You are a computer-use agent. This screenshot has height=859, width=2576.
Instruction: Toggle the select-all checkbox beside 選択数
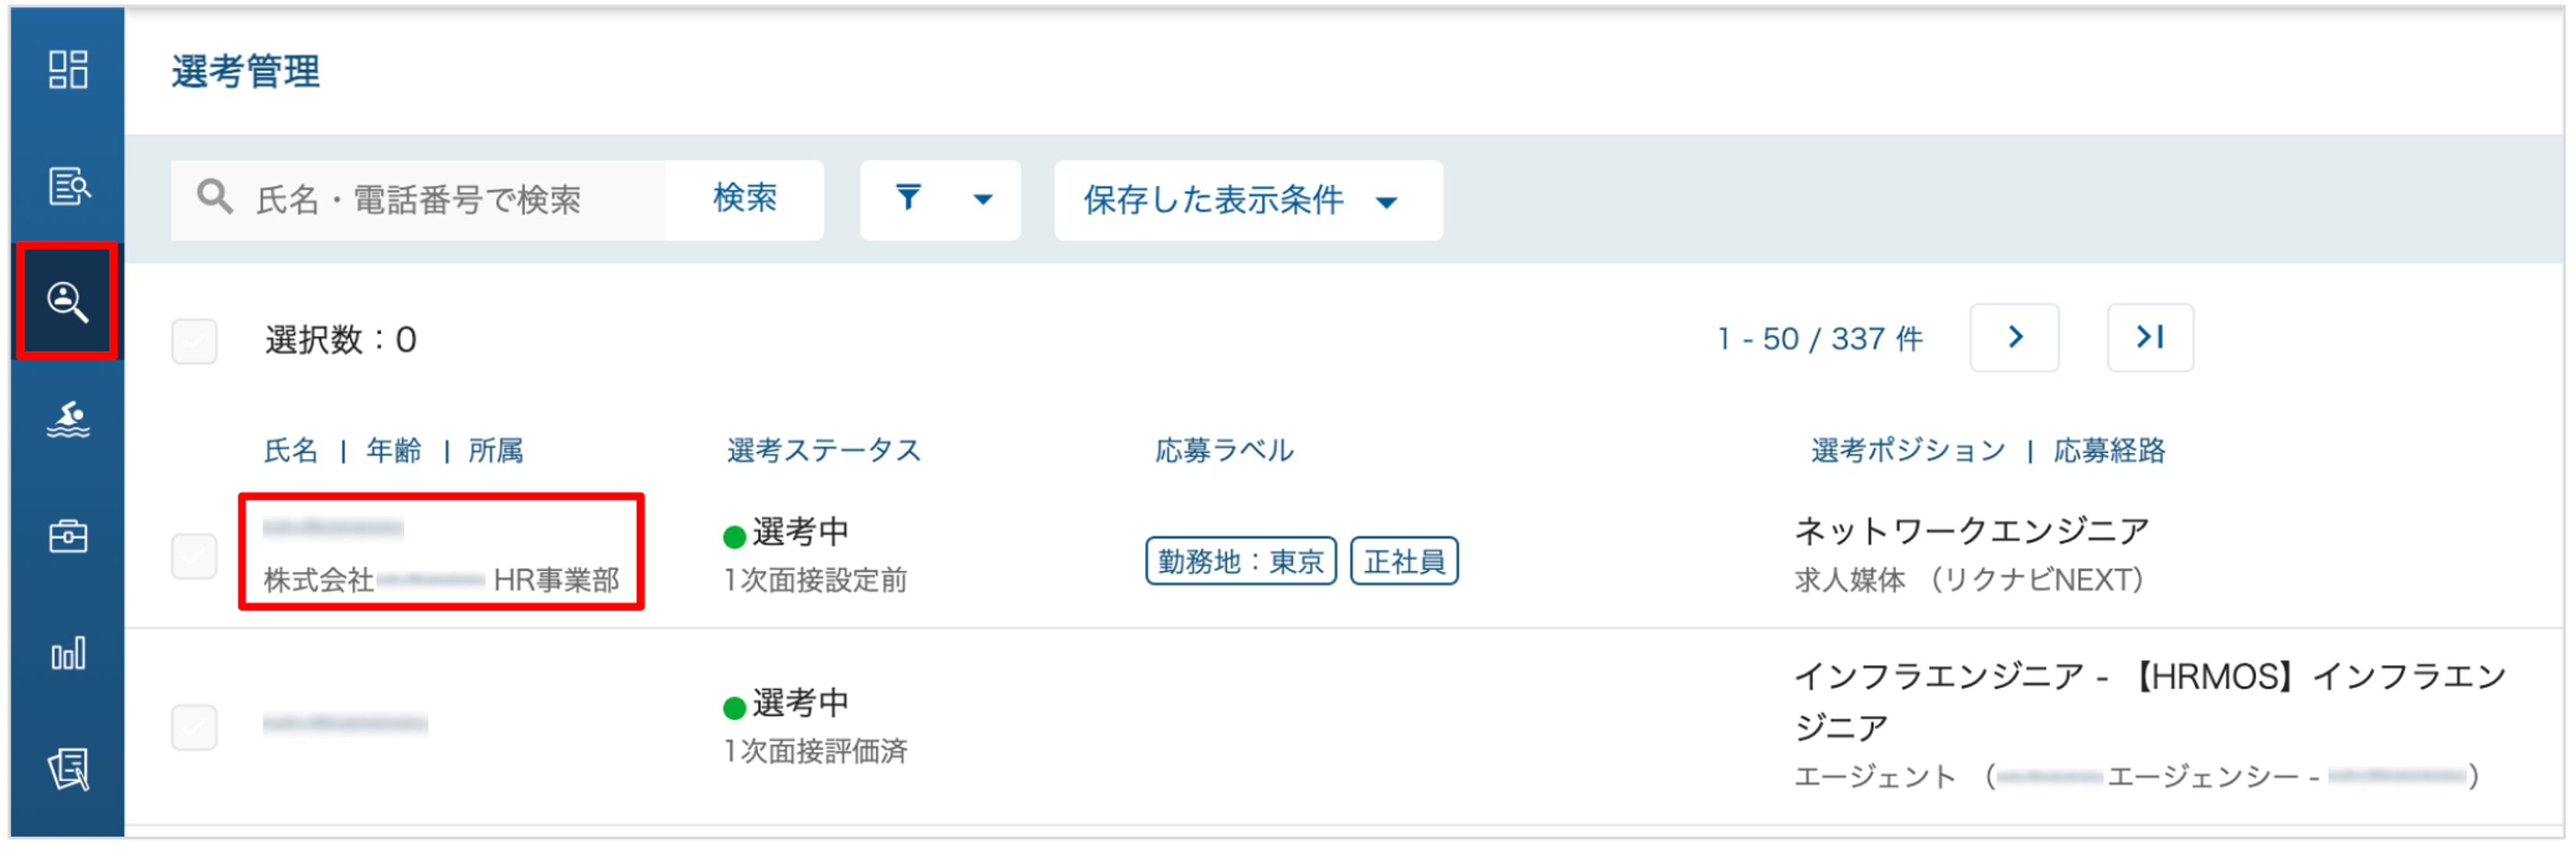[x=194, y=341]
